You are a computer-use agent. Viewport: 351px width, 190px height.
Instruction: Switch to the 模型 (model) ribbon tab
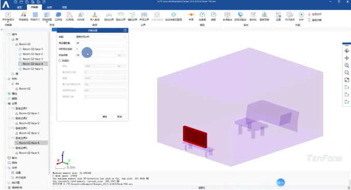[20, 7]
